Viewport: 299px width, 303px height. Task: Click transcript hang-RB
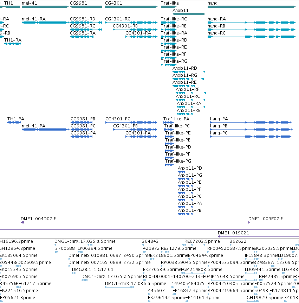click(x=252, y=30)
